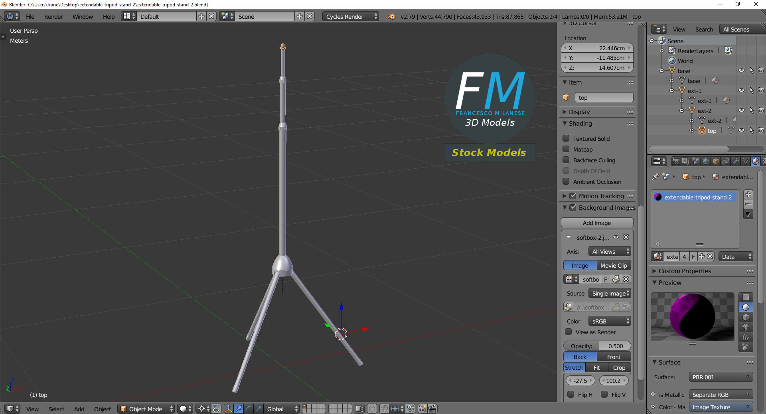Viewport: 766px width, 414px height.
Task: Add a new material slot with plus
Action: click(x=748, y=195)
